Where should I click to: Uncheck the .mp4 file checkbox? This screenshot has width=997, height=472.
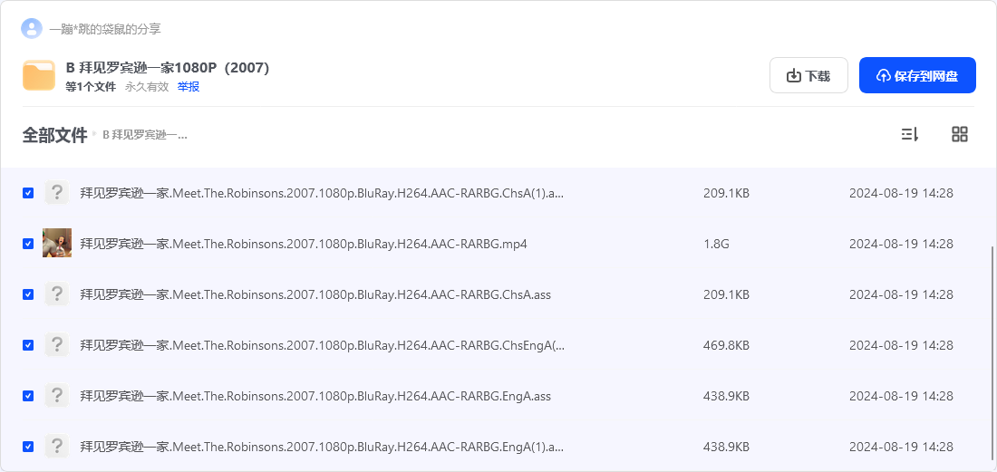tap(28, 244)
